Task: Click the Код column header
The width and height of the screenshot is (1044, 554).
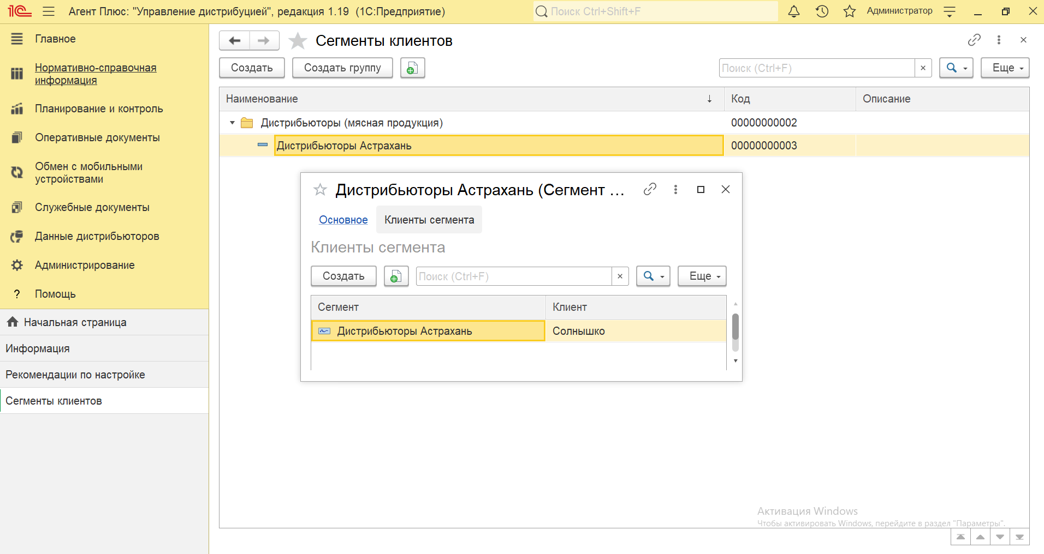Action: 790,99
